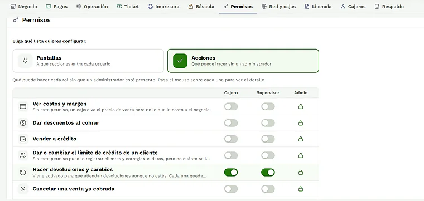The height and width of the screenshot is (201, 424).
Task: Click Admin lock for Cancelar una venta
Action: 300,189
